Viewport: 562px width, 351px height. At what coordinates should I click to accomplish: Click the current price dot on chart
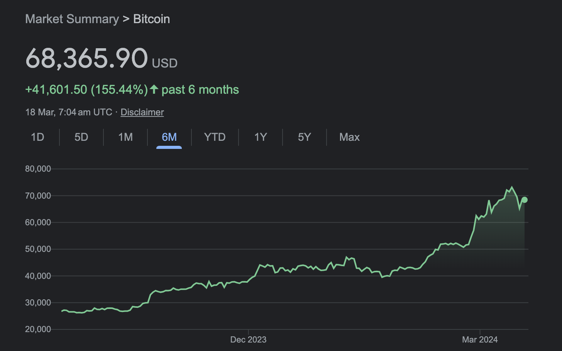click(524, 200)
